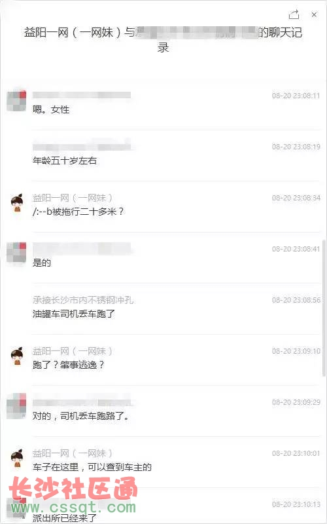Click the chat record title text
The height and width of the screenshot is (524, 327).
point(163,40)
